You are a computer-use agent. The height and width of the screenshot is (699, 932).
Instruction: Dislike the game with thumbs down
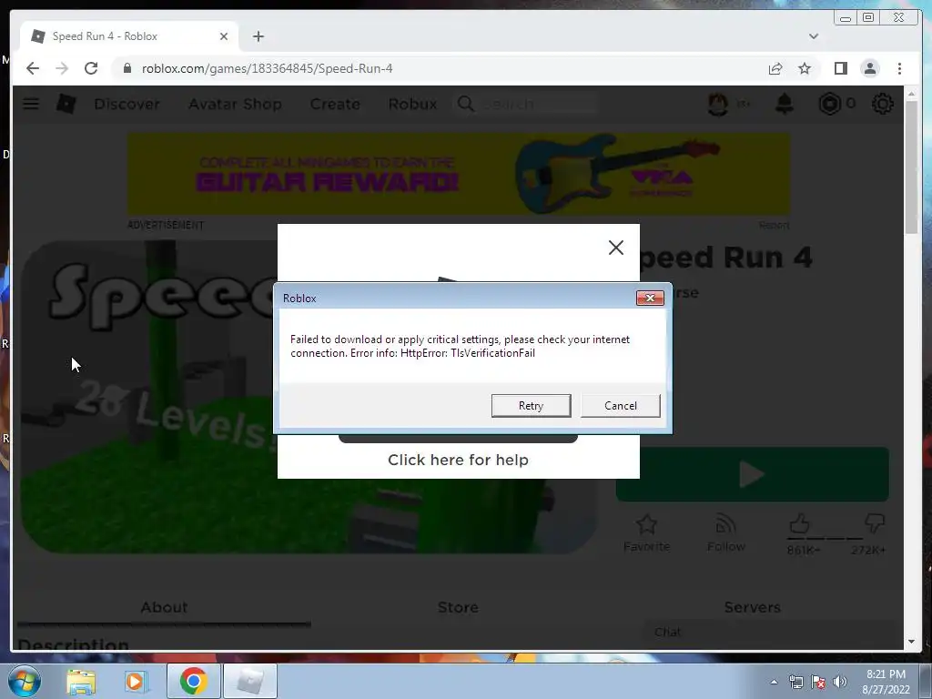click(875, 524)
